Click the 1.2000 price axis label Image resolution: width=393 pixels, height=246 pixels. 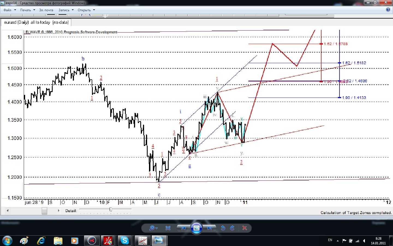pos(14,177)
